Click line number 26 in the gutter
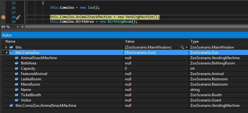The image size is (248, 113). 14,7
